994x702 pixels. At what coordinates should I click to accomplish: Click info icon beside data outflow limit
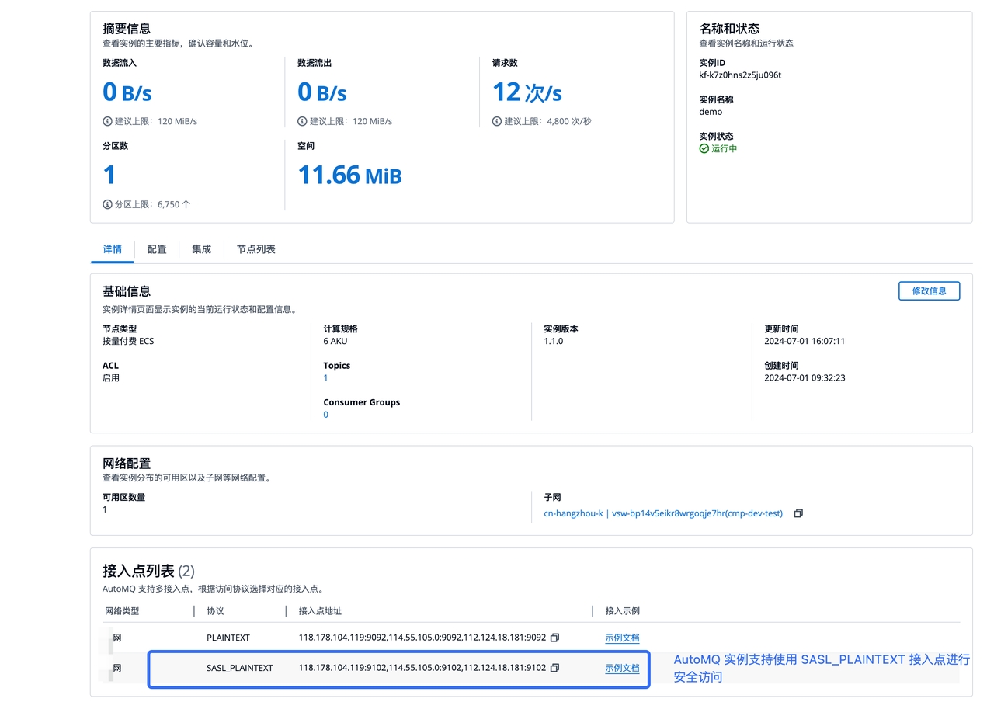pos(303,121)
